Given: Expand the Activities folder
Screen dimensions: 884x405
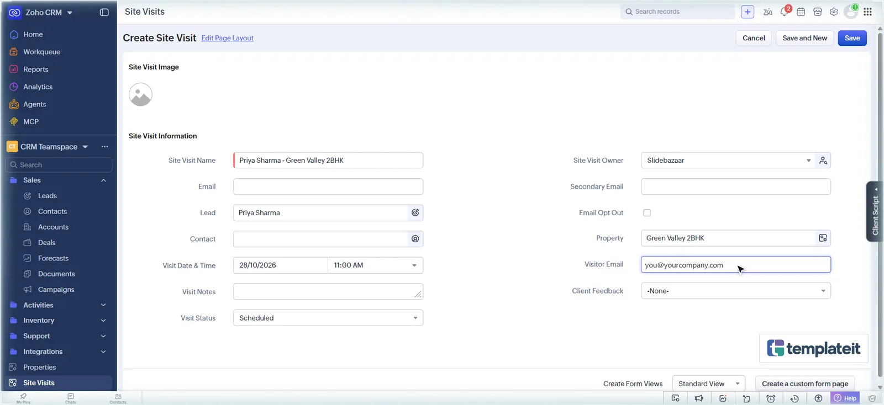Looking at the screenshot, I should [103, 305].
